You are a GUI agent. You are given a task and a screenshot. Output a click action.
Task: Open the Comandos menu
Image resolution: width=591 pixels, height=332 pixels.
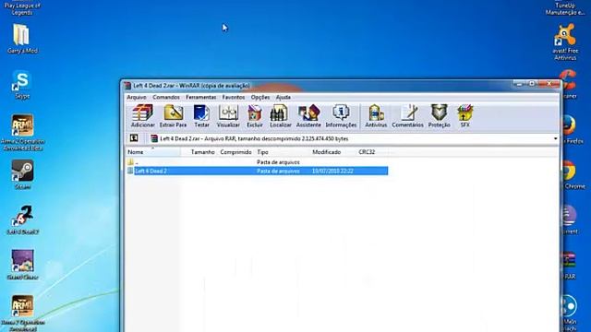pyautogui.click(x=166, y=97)
